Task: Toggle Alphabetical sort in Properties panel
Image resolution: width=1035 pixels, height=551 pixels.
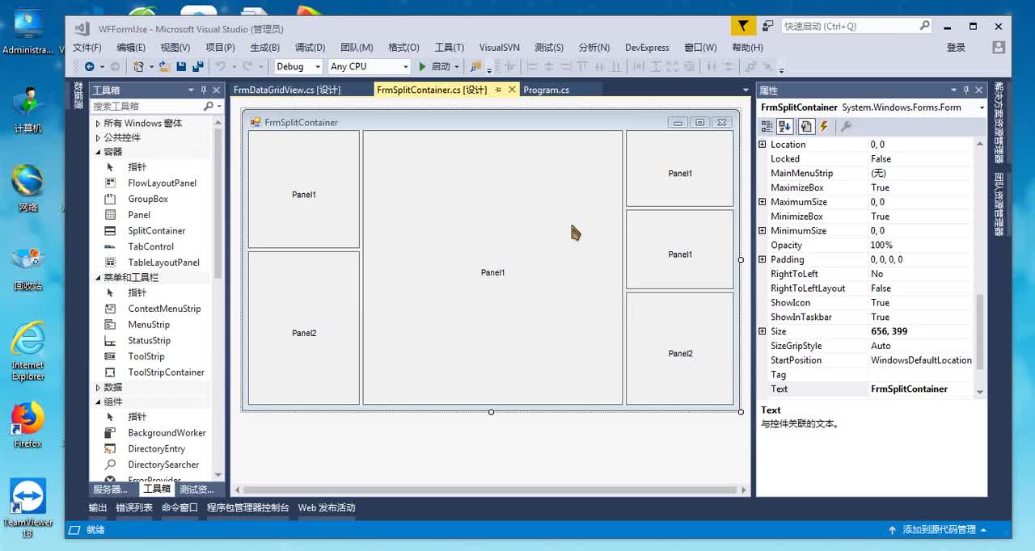Action: click(x=785, y=126)
